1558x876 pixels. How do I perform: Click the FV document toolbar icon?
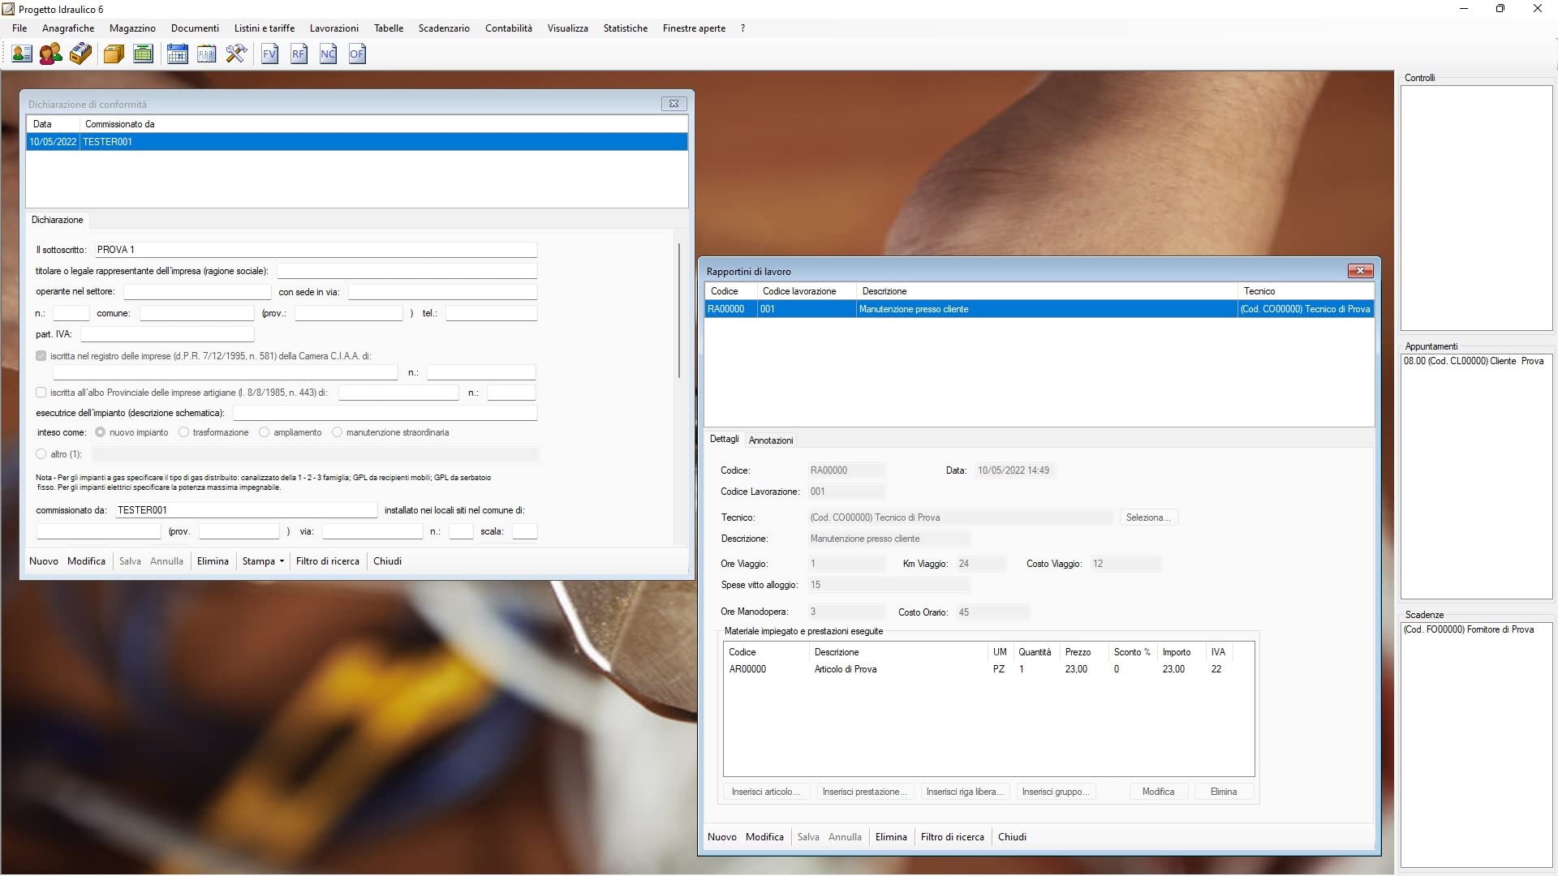click(269, 54)
